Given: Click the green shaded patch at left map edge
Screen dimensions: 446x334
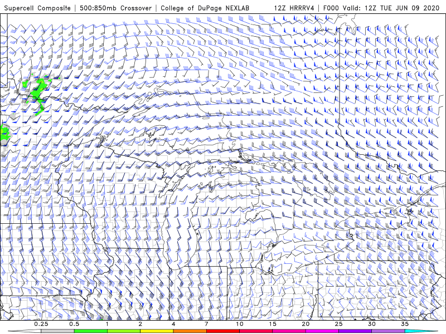Looking at the screenshot, I should pyautogui.click(x=5, y=134).
